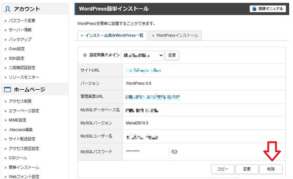
Task: Click the アカウント section heading
Action: [27, 9]
